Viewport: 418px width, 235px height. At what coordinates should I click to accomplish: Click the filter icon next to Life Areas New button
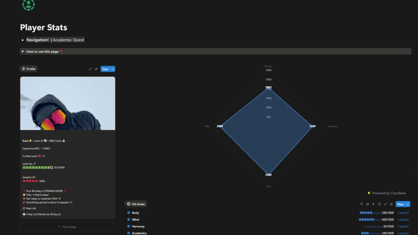362,204
